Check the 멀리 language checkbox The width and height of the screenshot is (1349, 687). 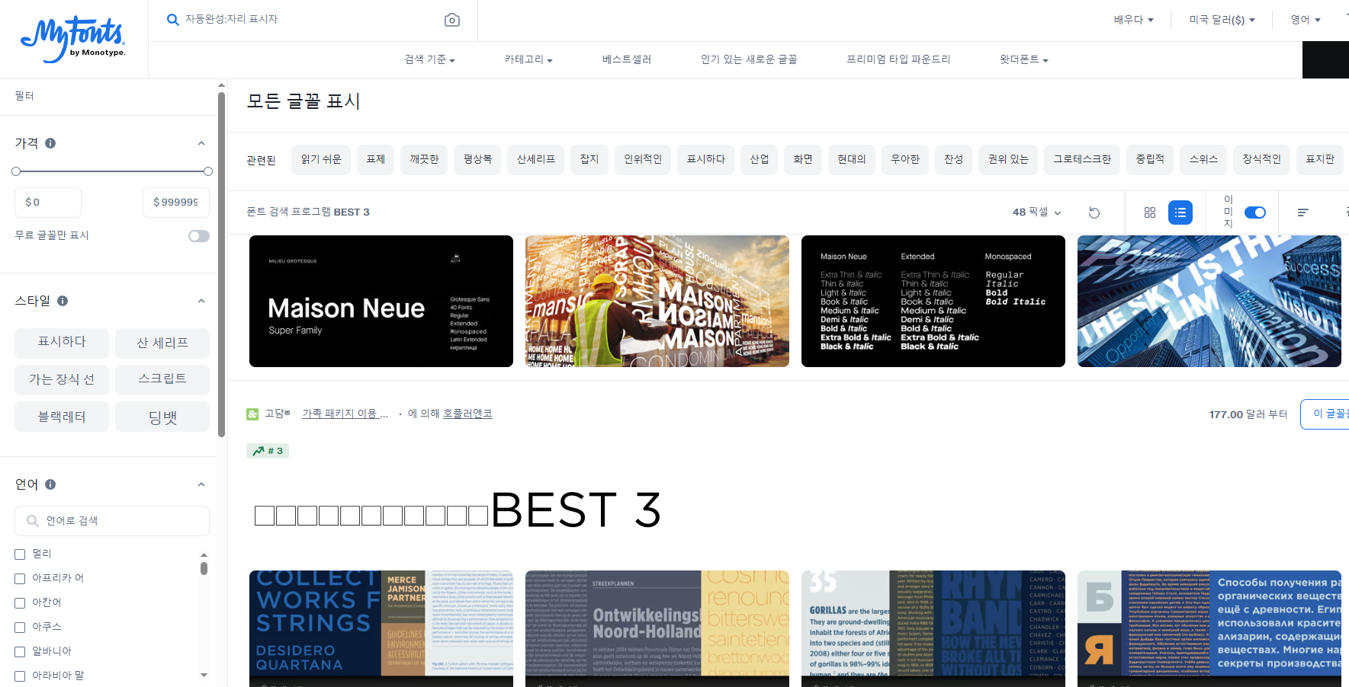(x=21, y=554)
